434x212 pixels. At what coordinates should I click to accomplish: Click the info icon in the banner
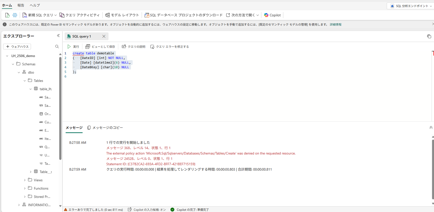coord(5,25)
